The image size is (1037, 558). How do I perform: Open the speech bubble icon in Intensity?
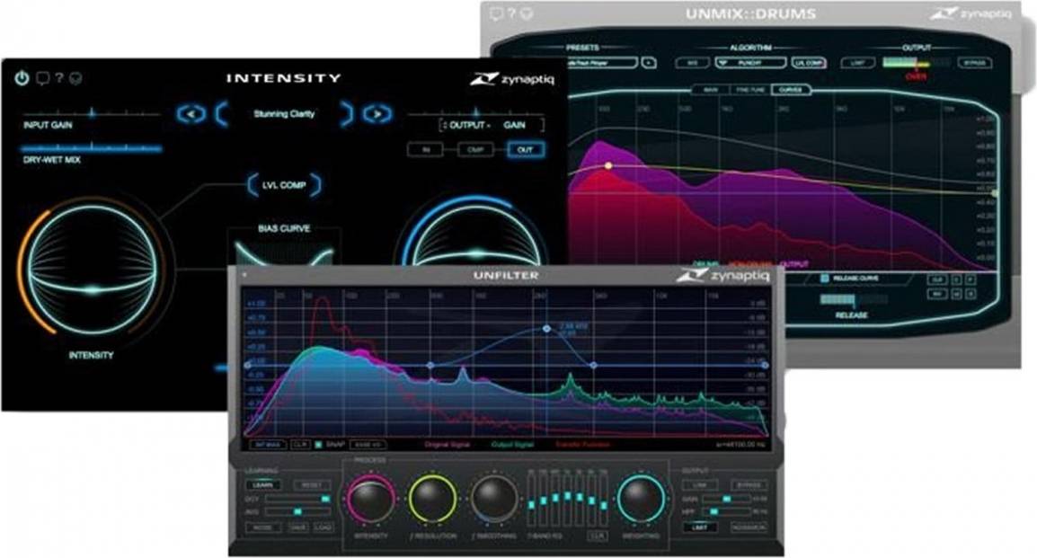point(42,79)
